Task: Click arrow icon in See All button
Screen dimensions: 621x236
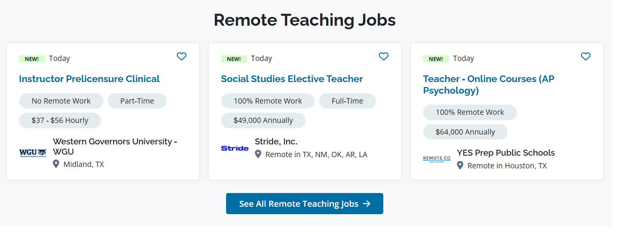Action: (367, 204)
